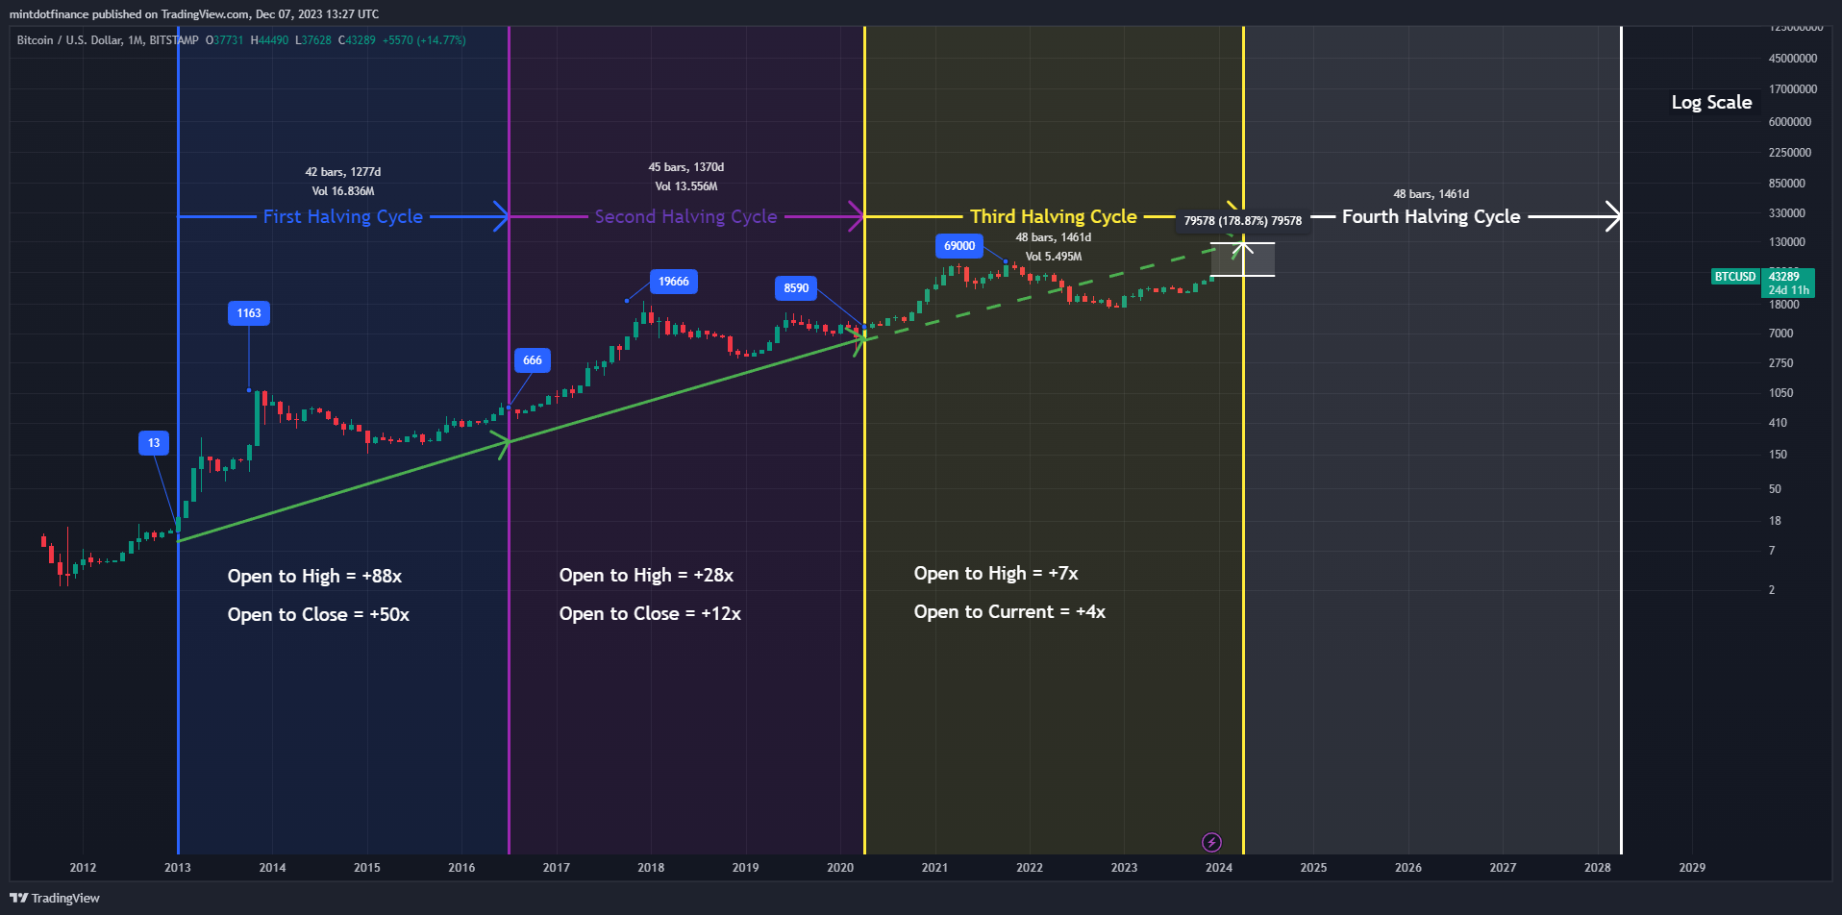Click the purple lightning event icon near 2024
The width and height of the screenshot is (1842, 915).
tap(1211, 843)
